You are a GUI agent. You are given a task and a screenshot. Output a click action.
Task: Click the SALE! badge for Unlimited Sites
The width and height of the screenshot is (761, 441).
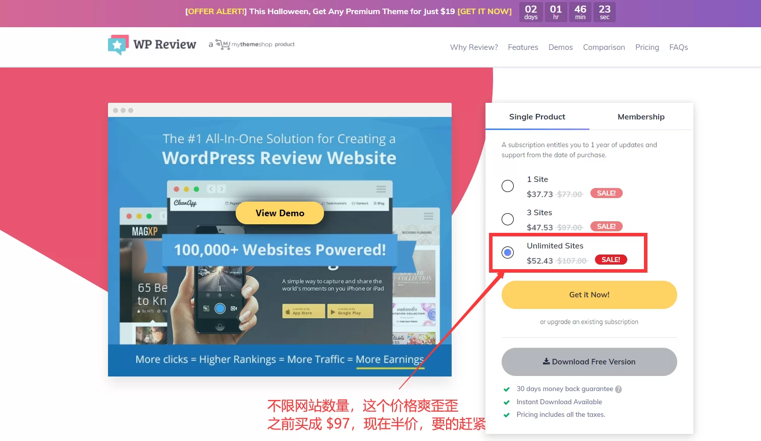611,260
